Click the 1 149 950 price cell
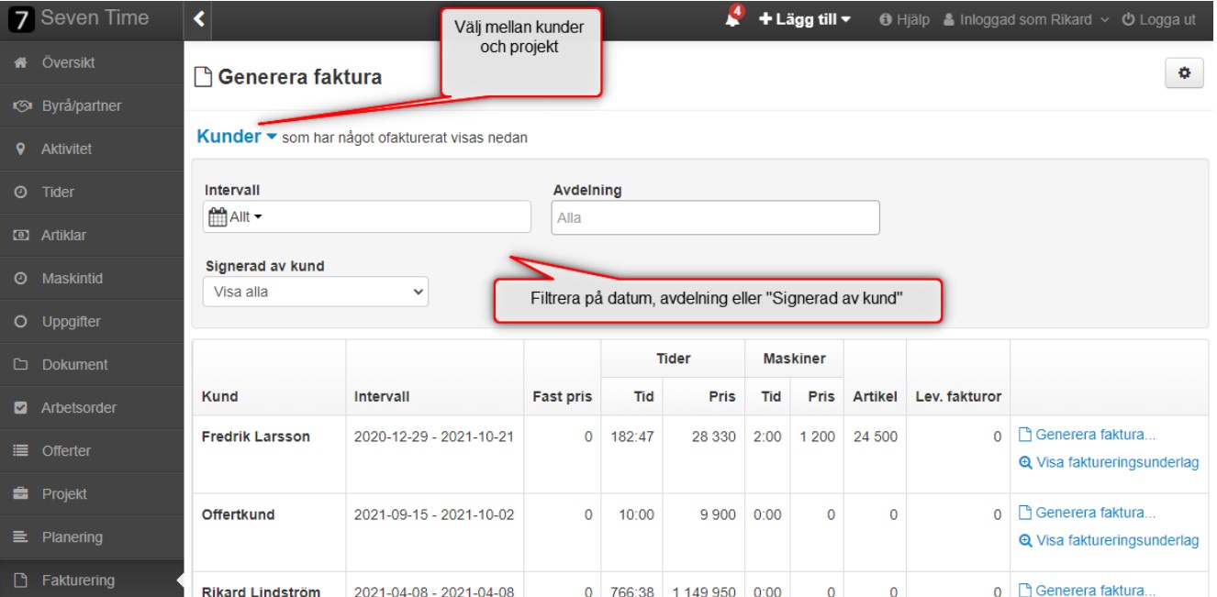 click(704, 591)
